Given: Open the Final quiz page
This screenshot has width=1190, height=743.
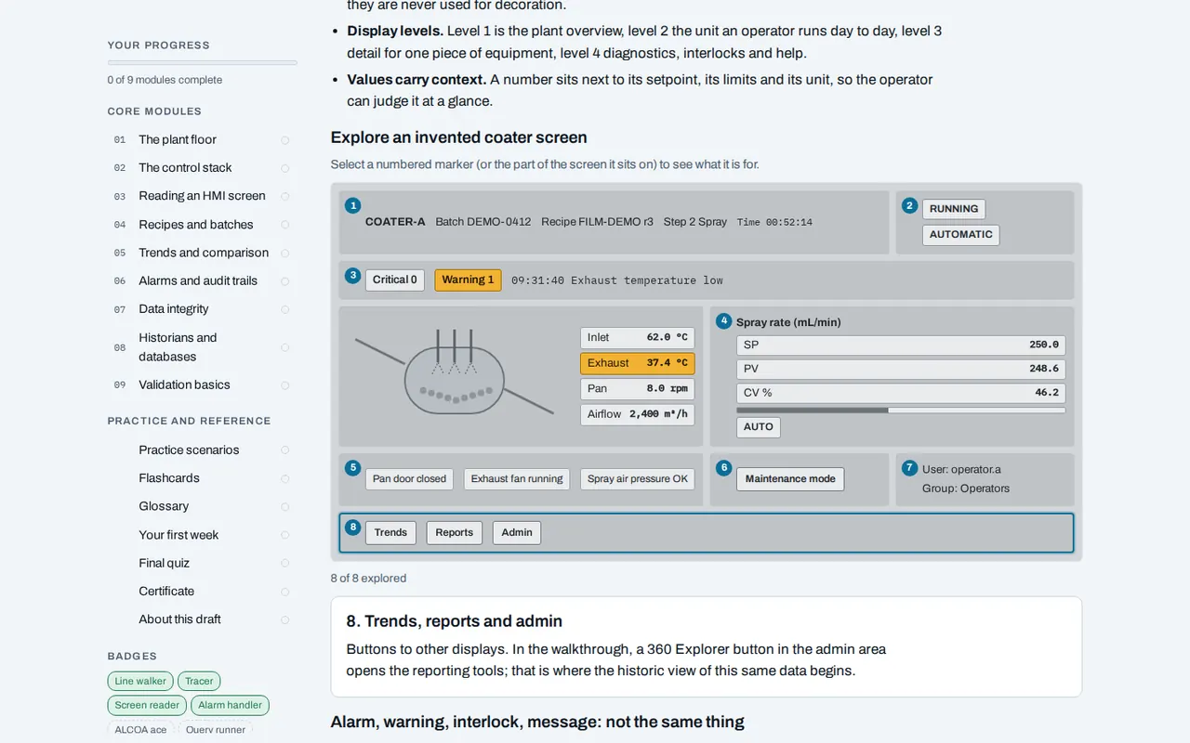Looking at the screenshot, I should click(202, 563).
